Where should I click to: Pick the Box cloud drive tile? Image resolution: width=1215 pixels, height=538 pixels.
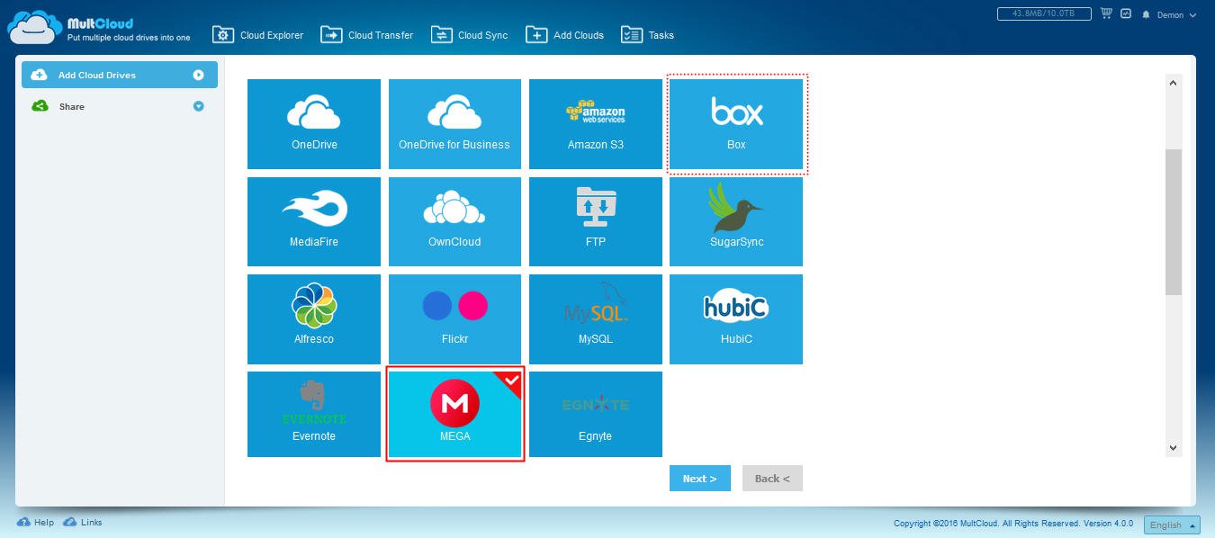(736, 124)
